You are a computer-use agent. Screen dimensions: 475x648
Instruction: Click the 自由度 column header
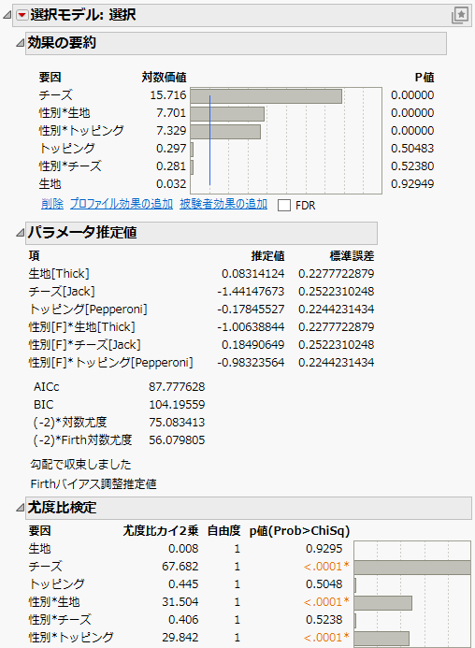(x=224, y=530)
